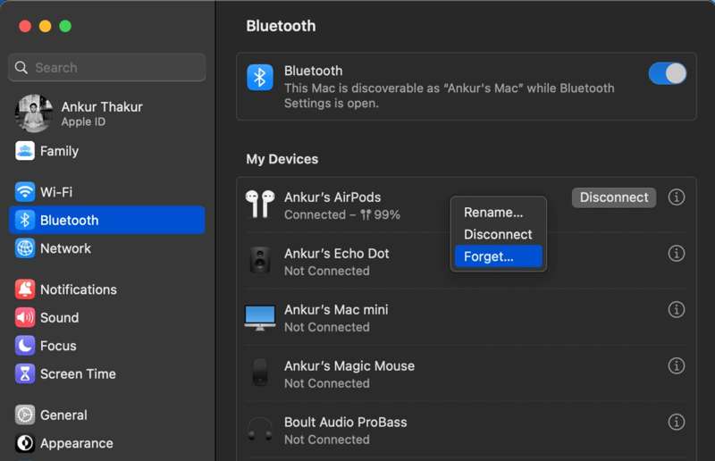Open info for Ankur's AirPods
This screenshot has height=461, width=715.
(677, 197)
